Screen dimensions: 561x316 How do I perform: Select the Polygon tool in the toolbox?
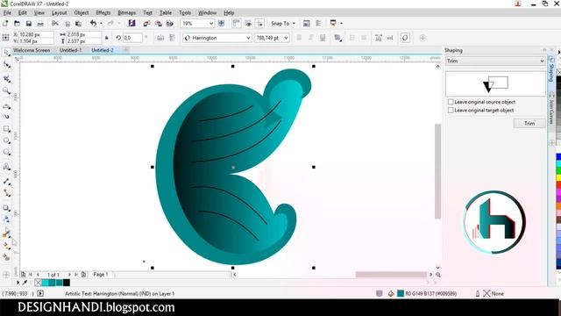coord(6,152)
